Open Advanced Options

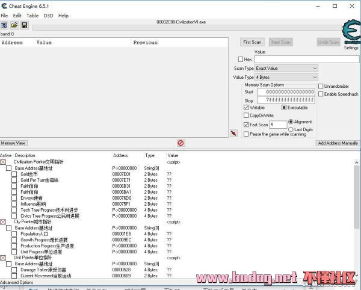pos(17,282)
